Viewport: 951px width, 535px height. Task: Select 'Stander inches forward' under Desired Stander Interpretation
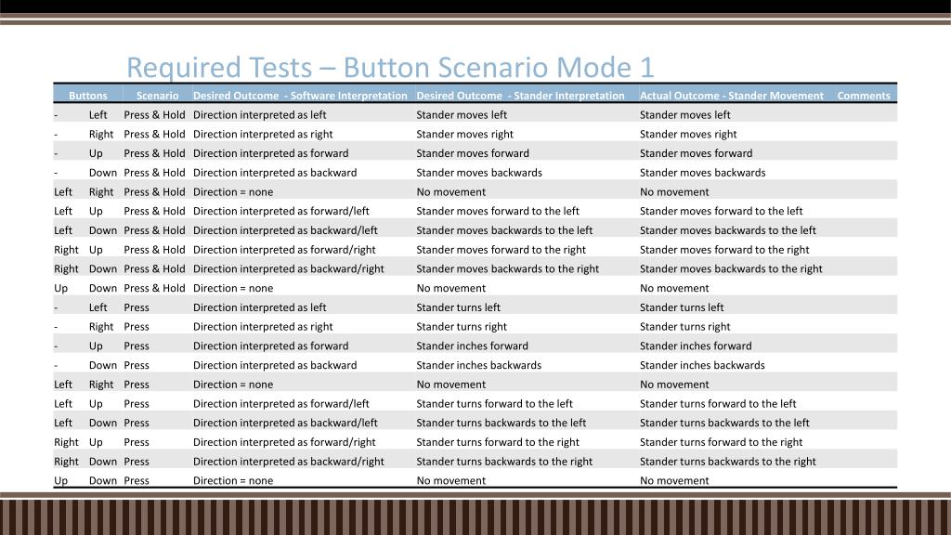tap(472, 346)
